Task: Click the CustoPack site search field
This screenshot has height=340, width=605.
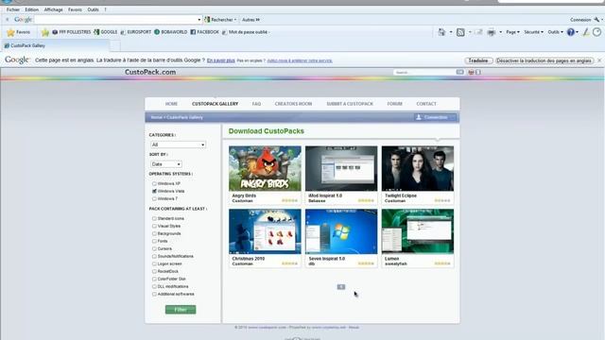Action: point(424,72)
